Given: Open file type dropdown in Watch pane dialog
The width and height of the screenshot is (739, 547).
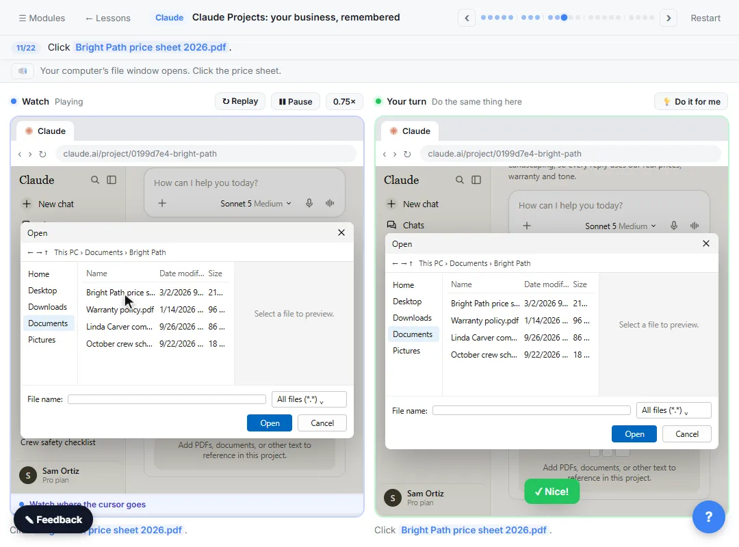Looking at the screenshot, I should pos(309,399).
